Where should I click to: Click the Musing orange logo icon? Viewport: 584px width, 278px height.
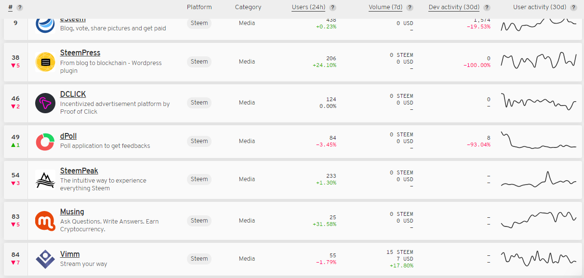(45, 221)
